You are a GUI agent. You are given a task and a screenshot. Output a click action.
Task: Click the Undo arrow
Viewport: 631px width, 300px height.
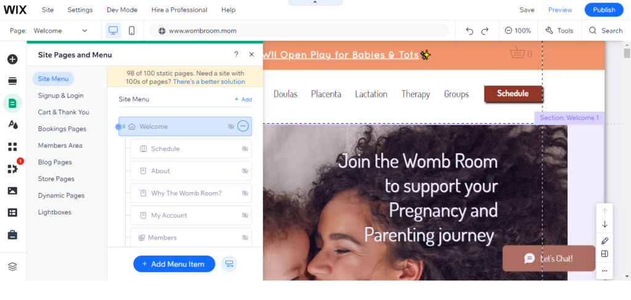click(469, 31)
